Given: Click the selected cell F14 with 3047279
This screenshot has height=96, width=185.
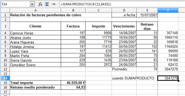Looking at the screenshot, I should click(168, 78).
